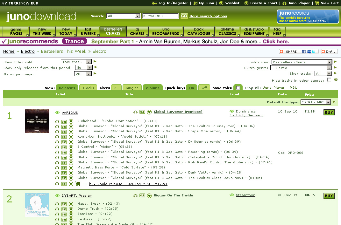Buy Global Surveyor (remixes) for €1.18
The width and height of the screenshot is (341, 225).
coord(329,112)
